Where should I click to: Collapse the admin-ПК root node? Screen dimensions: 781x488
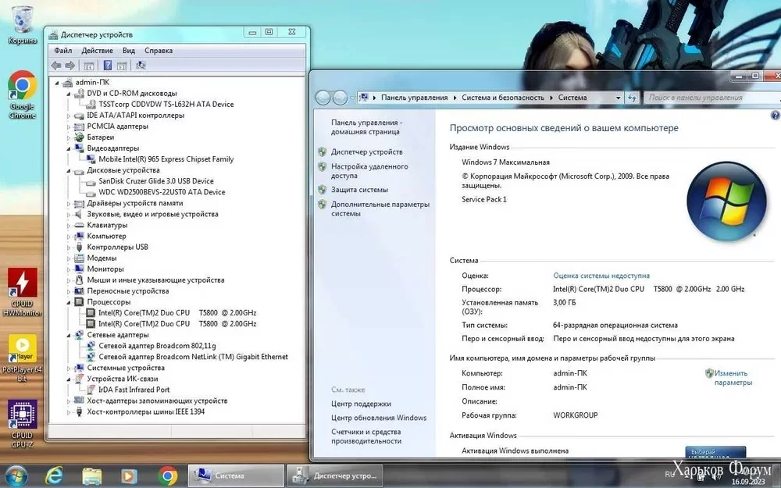[x=57, y=83]
